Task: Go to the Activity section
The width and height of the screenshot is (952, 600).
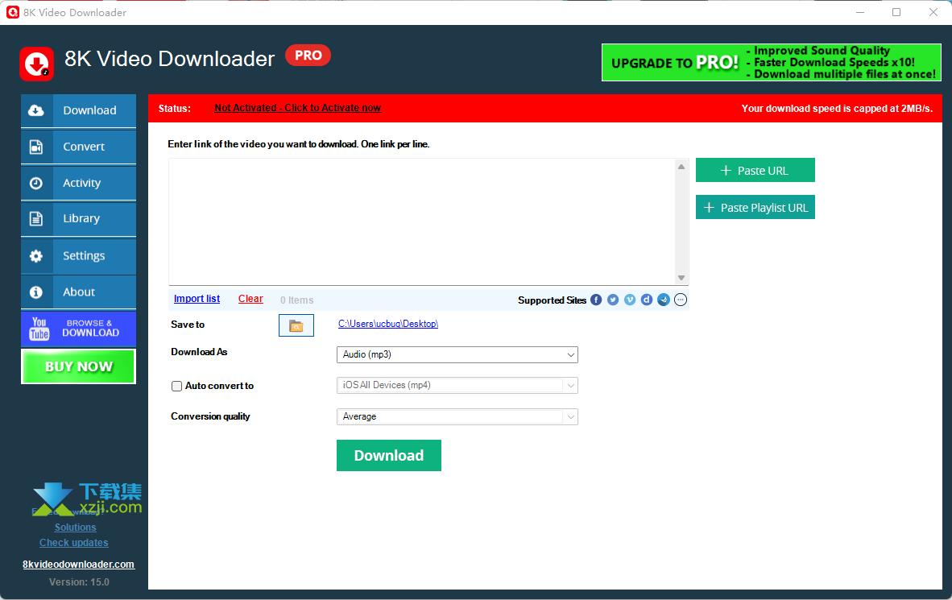Action: (78, 183)
